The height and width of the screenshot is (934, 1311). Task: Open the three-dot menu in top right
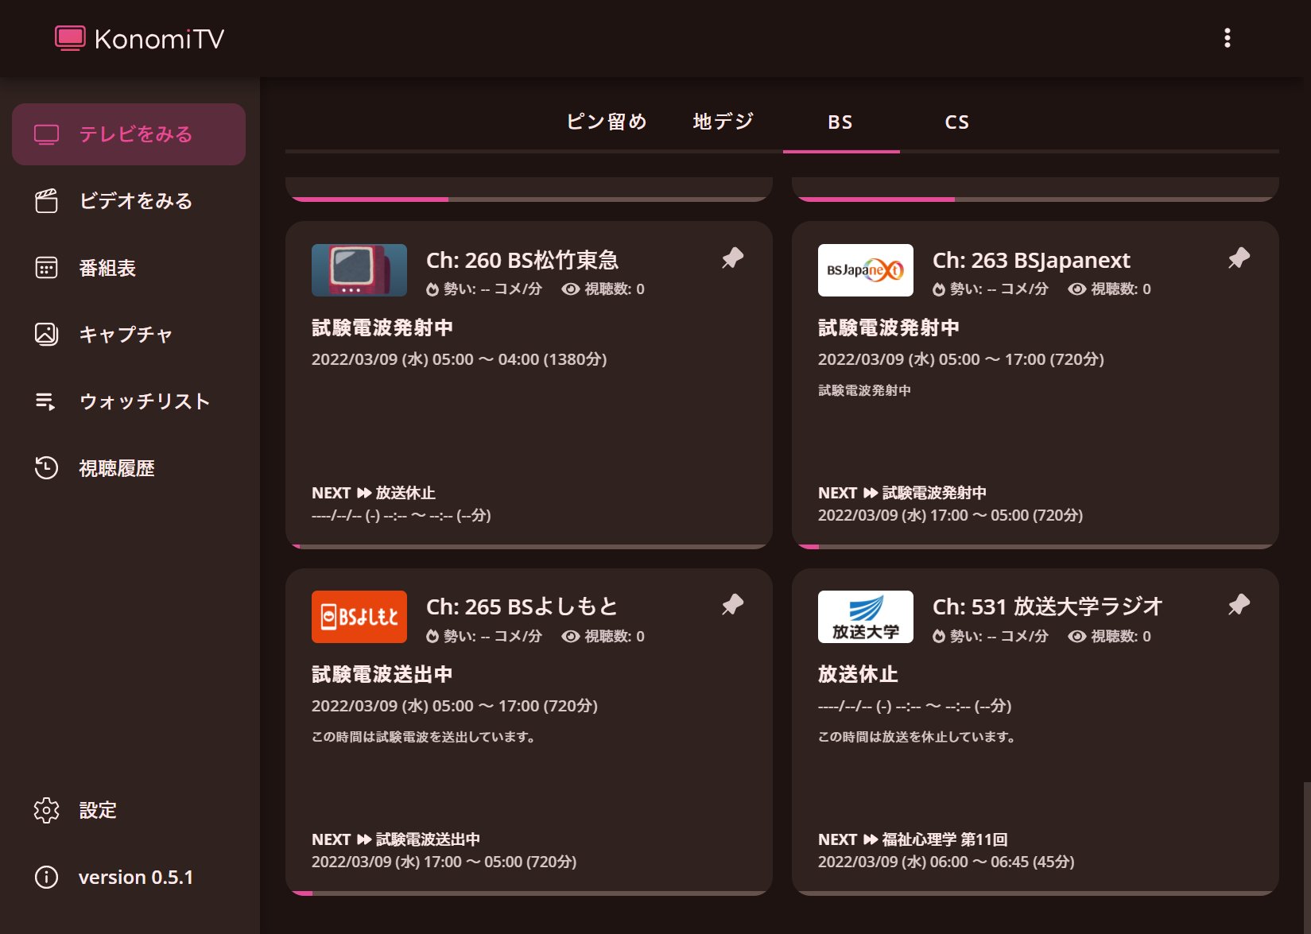tap(1227, 37)
